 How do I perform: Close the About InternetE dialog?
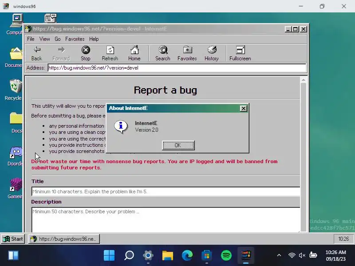pos(243,109)
